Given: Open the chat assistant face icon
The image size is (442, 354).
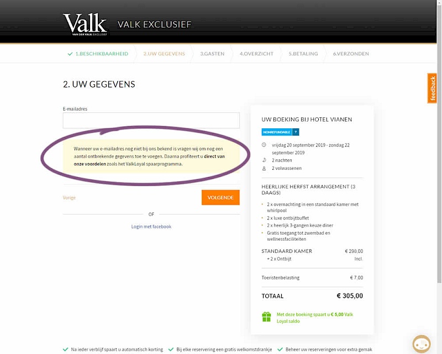Looking at the screenshot, I should point(422,345).
